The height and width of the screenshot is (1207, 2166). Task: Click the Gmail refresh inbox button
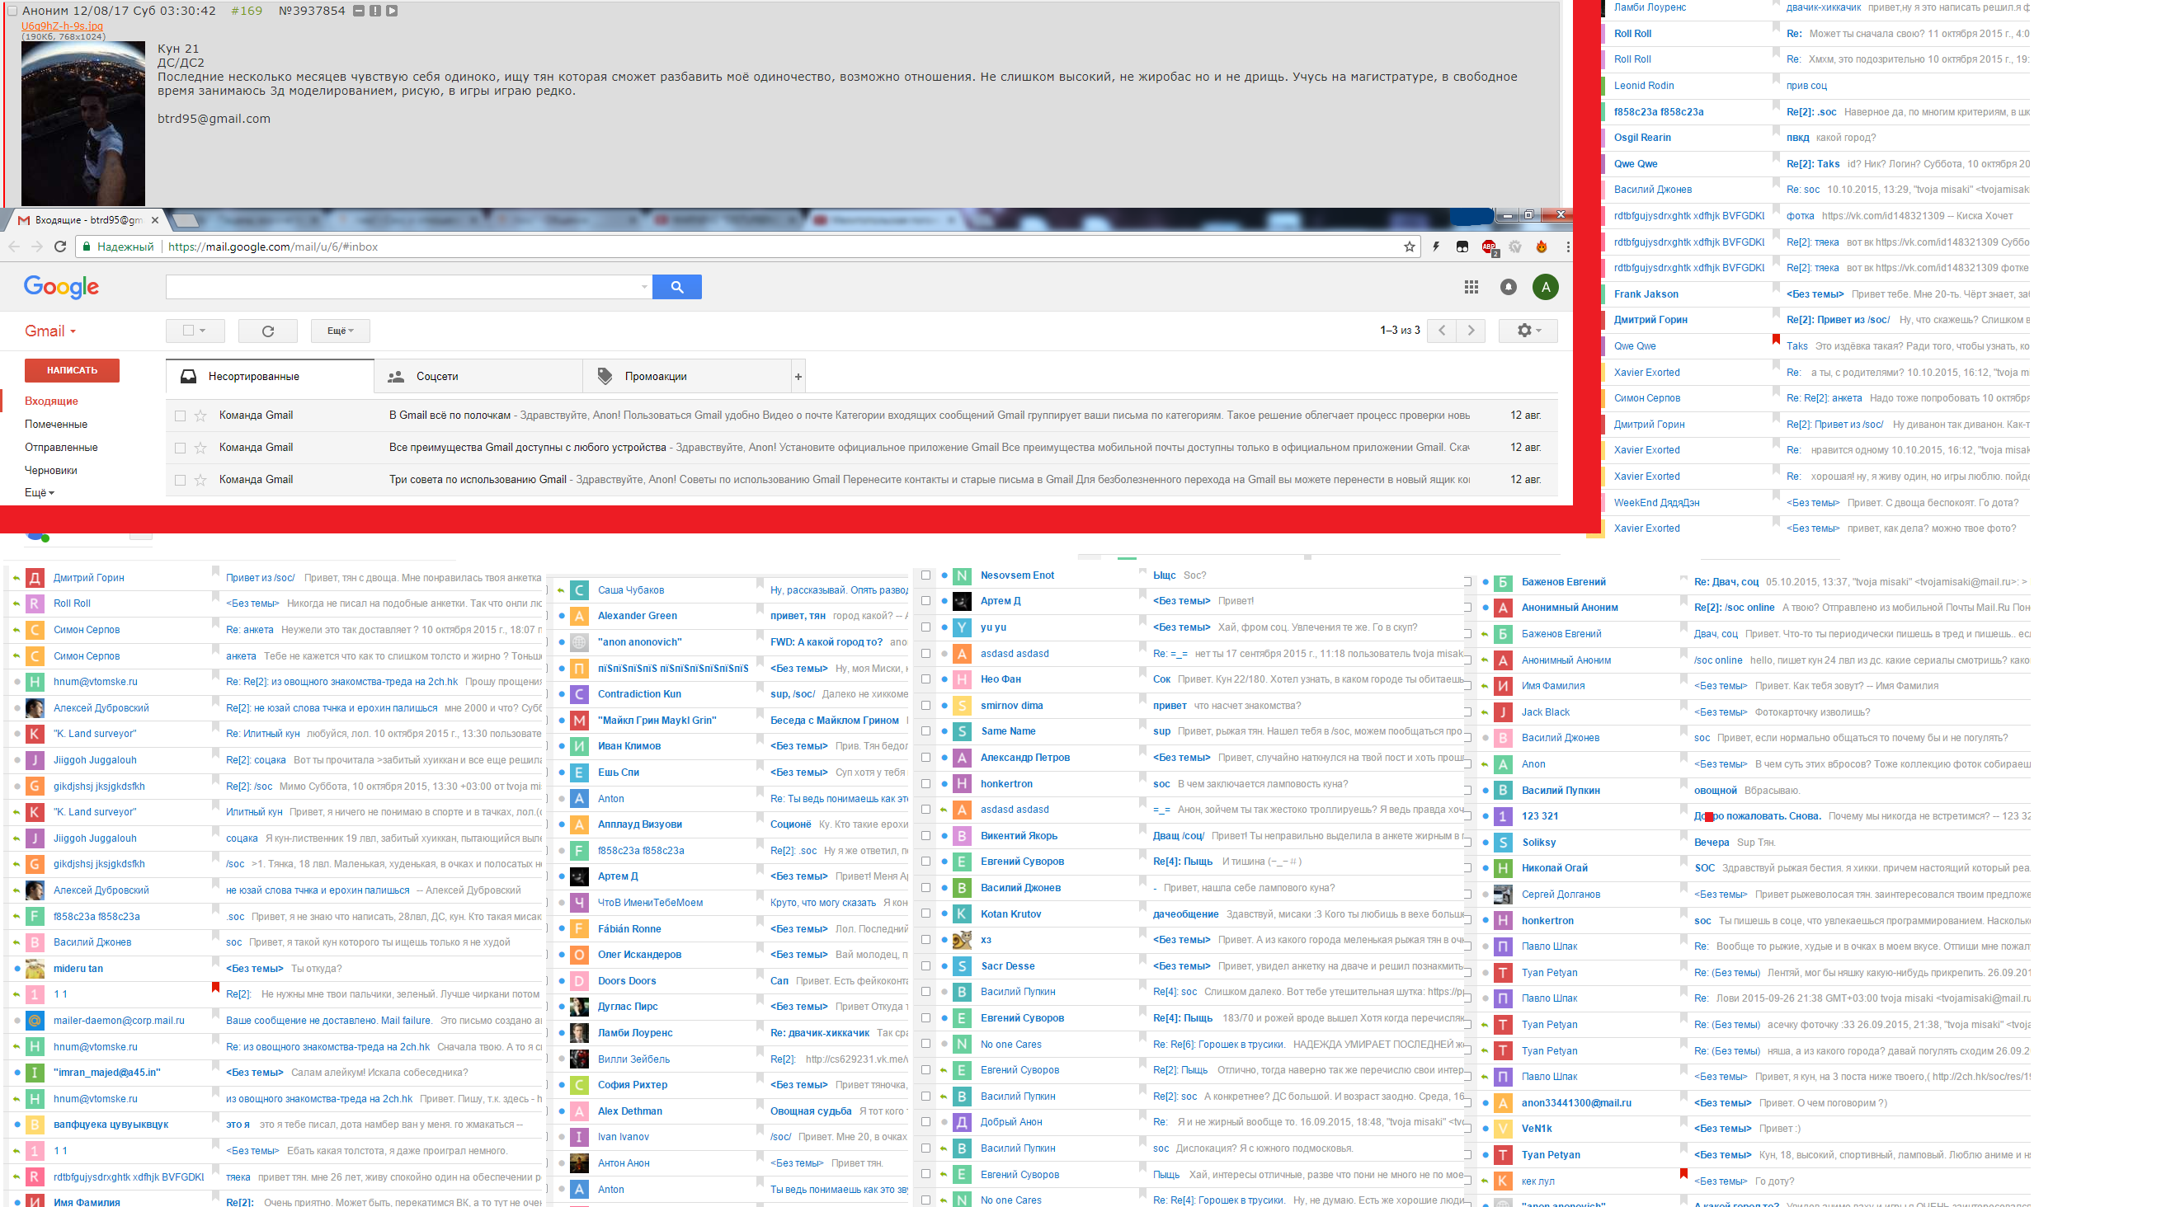point(267,331)
